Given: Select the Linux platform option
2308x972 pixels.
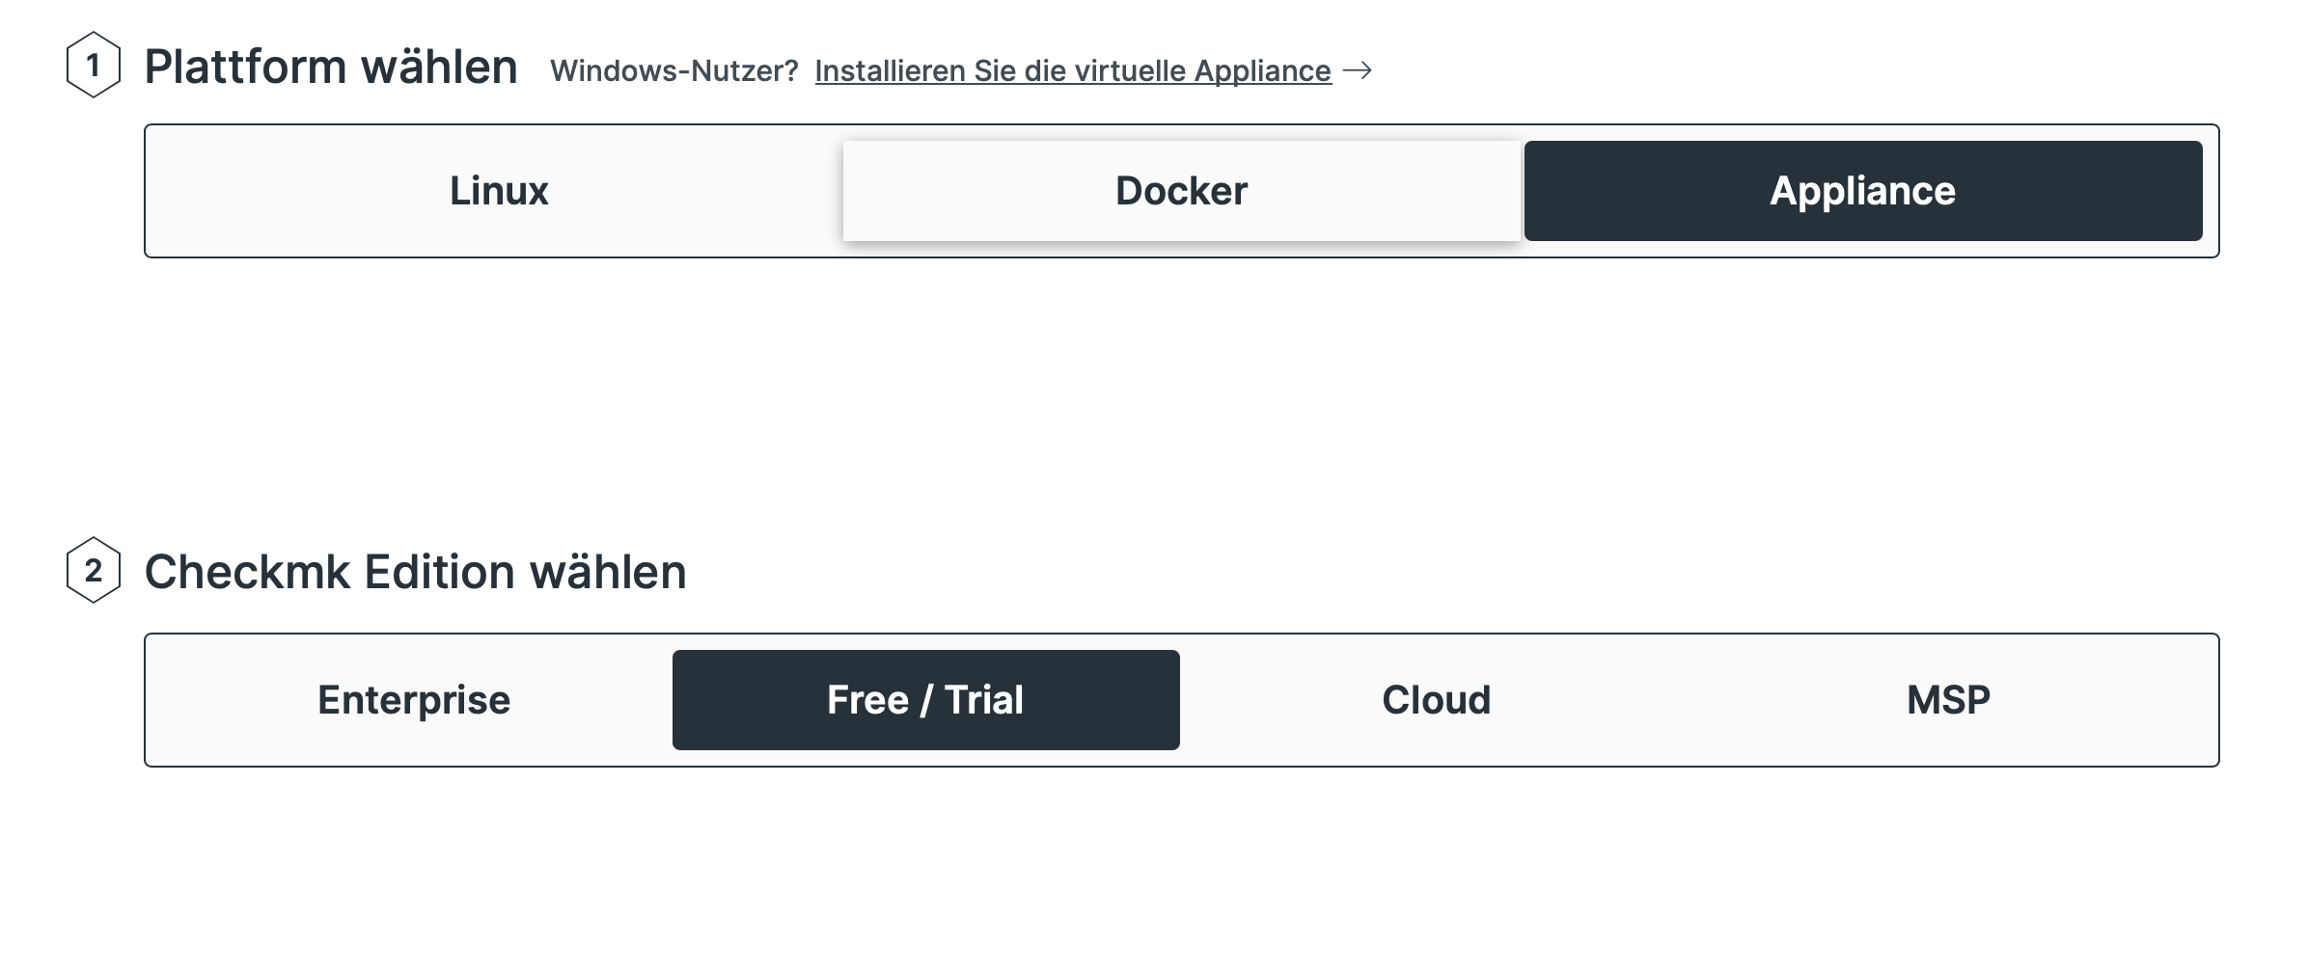Looking at the screenshot, I should [499, 191].
